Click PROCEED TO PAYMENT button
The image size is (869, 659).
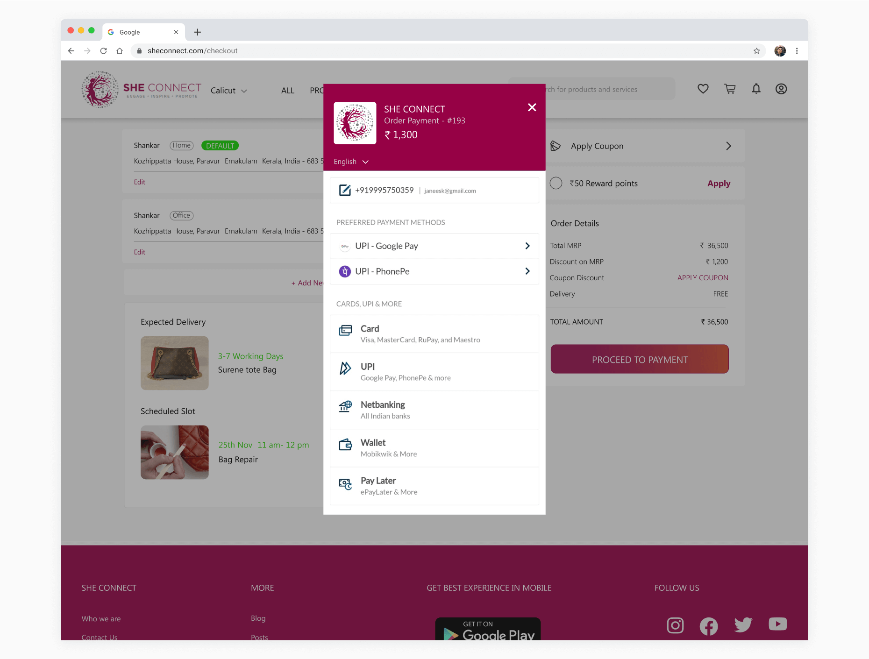point(639,359)
